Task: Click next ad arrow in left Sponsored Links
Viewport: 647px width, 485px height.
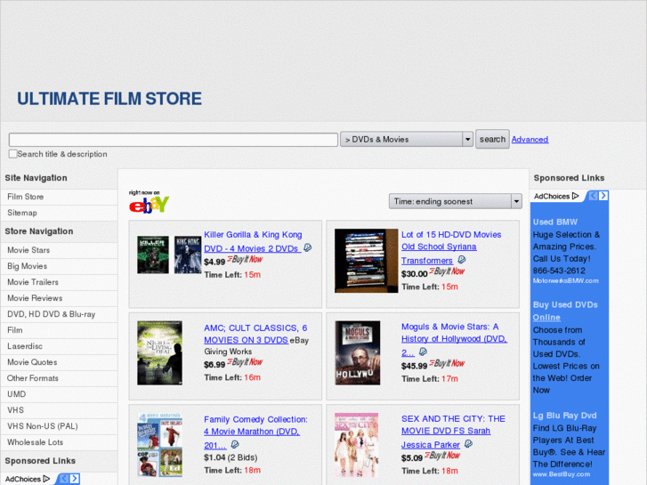Action: tap(74, 479)
